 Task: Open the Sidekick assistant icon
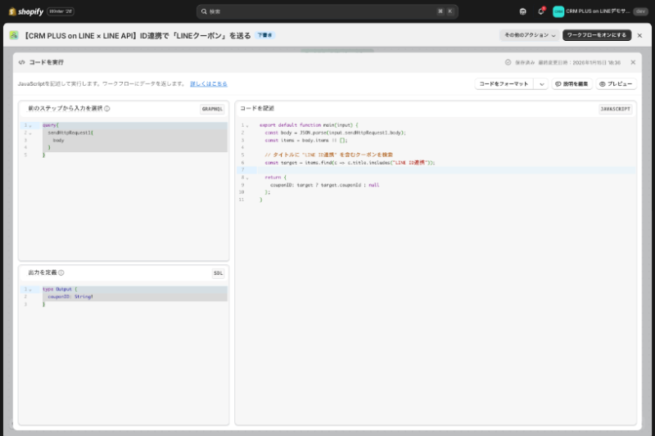(522, 11)
